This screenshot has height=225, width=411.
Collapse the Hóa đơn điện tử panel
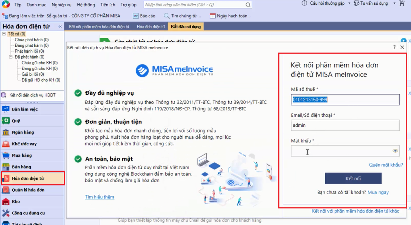[x=60, y=26]
